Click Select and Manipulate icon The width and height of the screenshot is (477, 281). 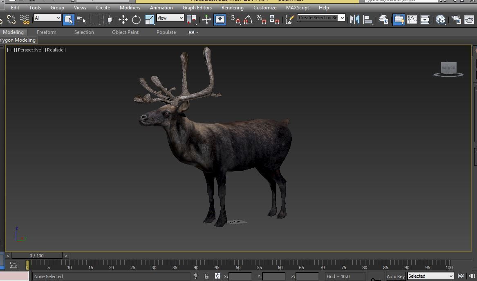(206, 20)
